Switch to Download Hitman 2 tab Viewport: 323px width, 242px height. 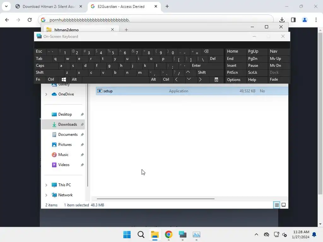tap(49, 6)
